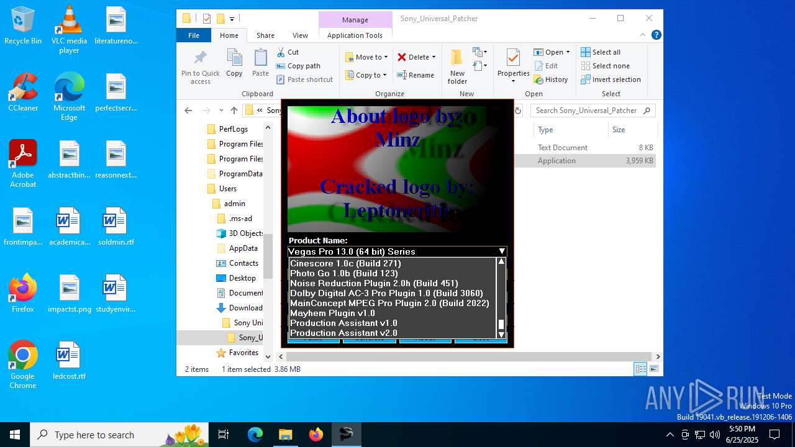Viewport: 795px width, 447px height.
Task: Open Quick Access Toolbar customize dropdown
Action: pos(232,19)
